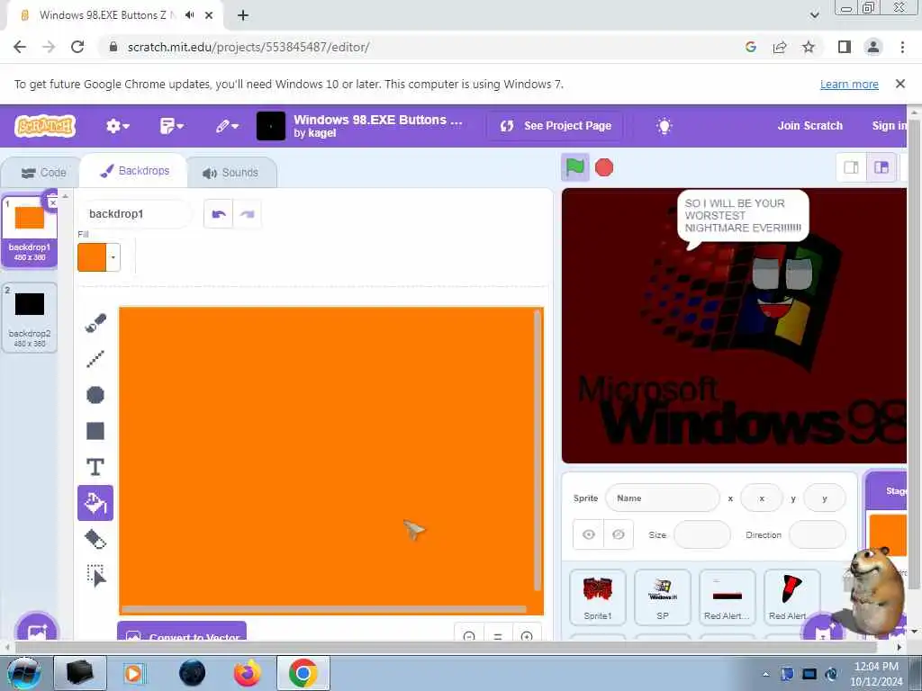Switch to the Code tab
The image size is (922, 691).
point(44,173)
